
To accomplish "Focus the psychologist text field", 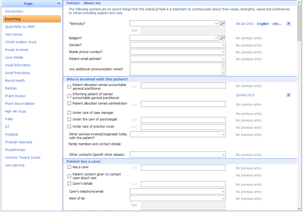I will click(x=183, y=120).
